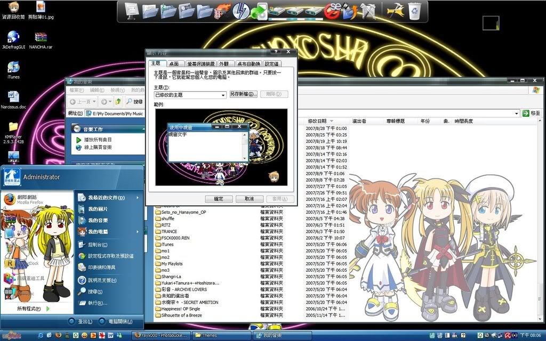Click the 電腦關機 button in Start menu
This screenshot has height=341, width=546.
[116, 321]
